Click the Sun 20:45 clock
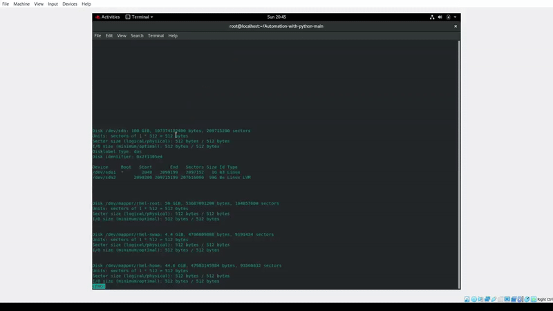This screenshot has height=311, width=553. [276, 17]
